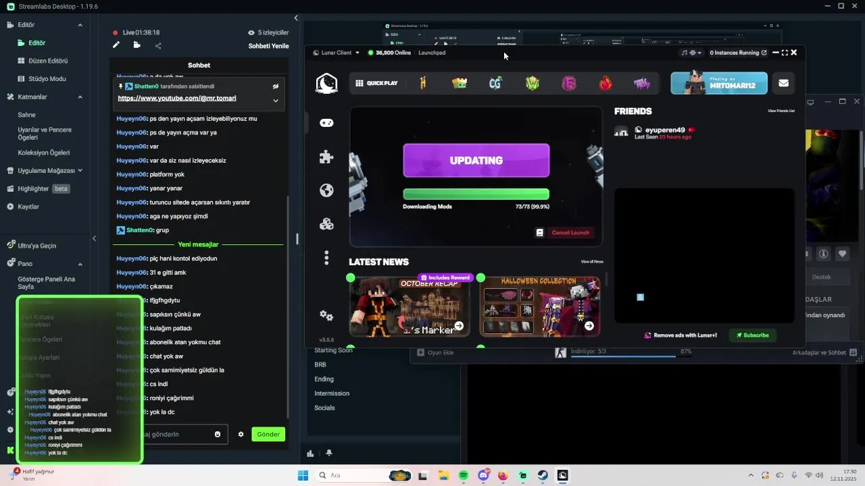Open the music player dropdown in Lunar
865x486 pixels.
(691, 53)
